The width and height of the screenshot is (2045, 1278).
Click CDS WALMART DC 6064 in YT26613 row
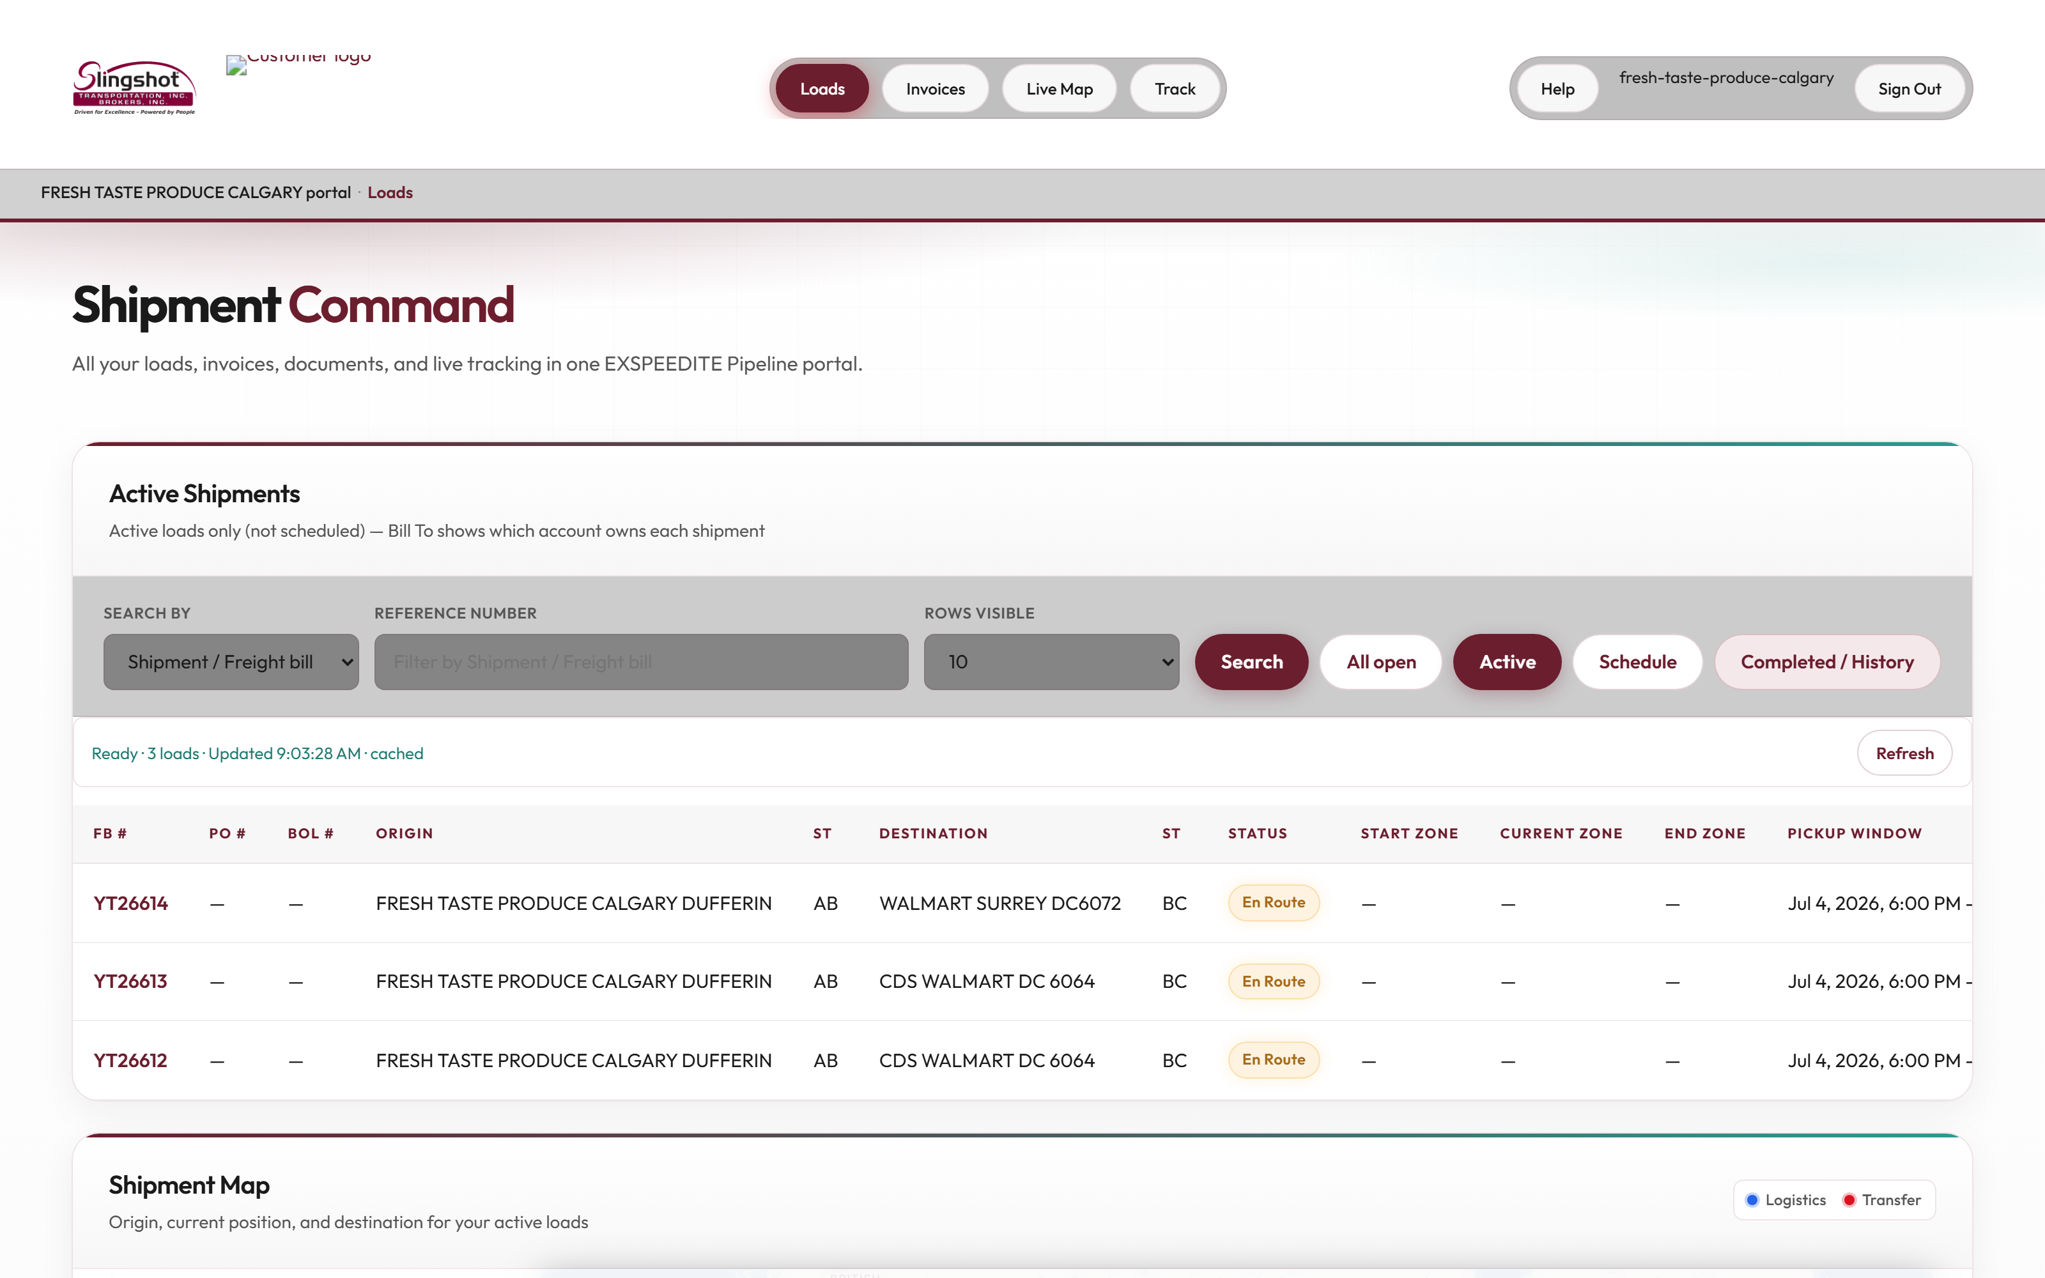tap(986, 982)
